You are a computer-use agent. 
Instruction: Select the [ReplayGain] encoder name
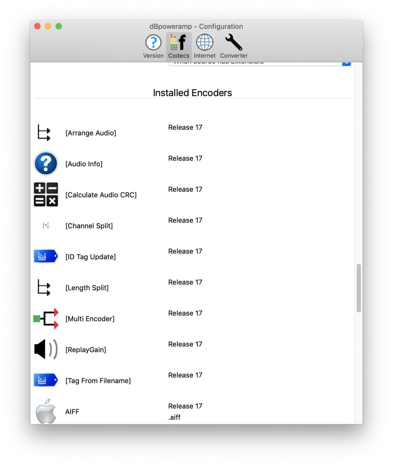[x=86, y=350]
